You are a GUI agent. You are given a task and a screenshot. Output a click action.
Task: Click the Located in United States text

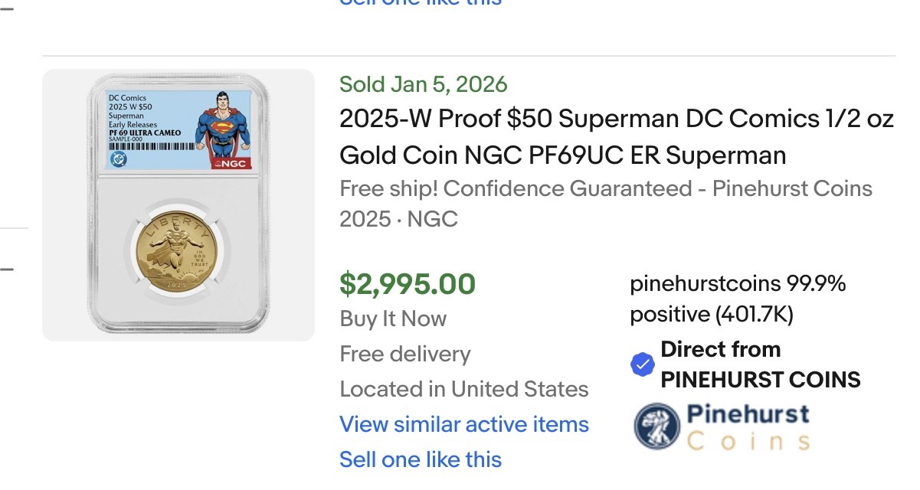tap(464, 389)
